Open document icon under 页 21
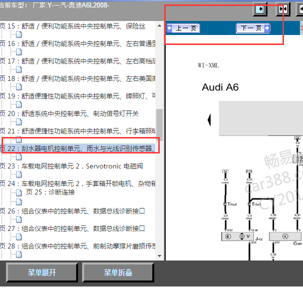 click(19, 139)
